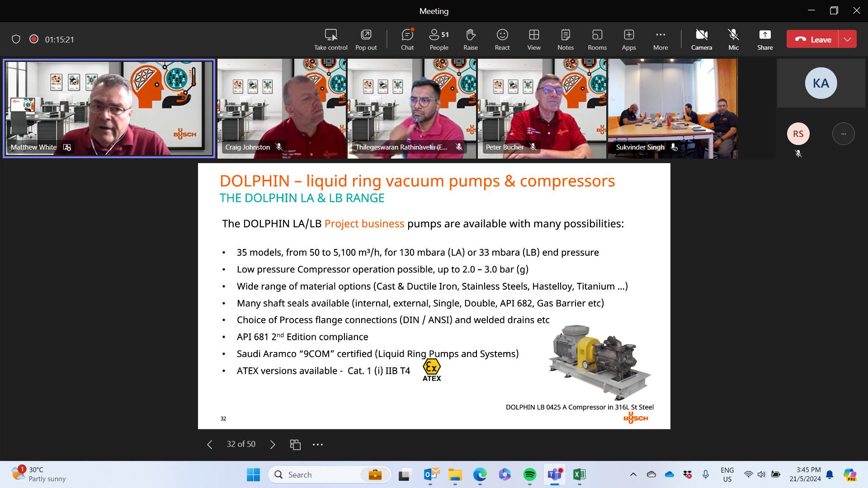The image size is (868, 488).
Task: Click the recording indicator icon
Action: (33, 39)
